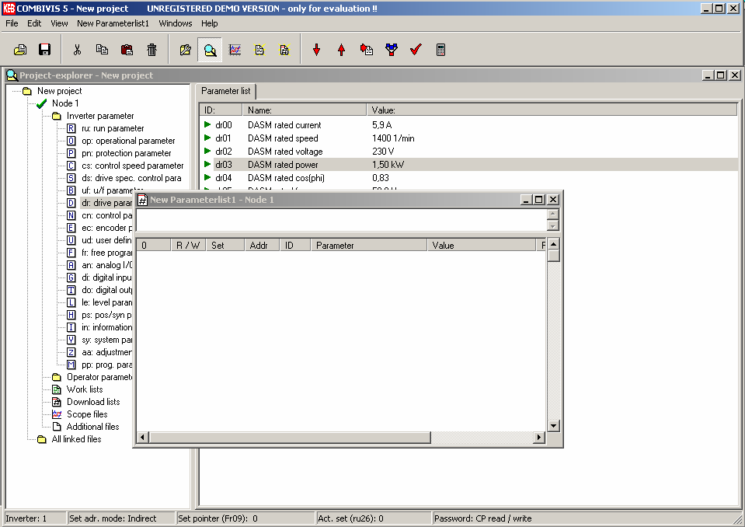Click the I icon of information group
The image size is (745, 527).
click(71, 327)
